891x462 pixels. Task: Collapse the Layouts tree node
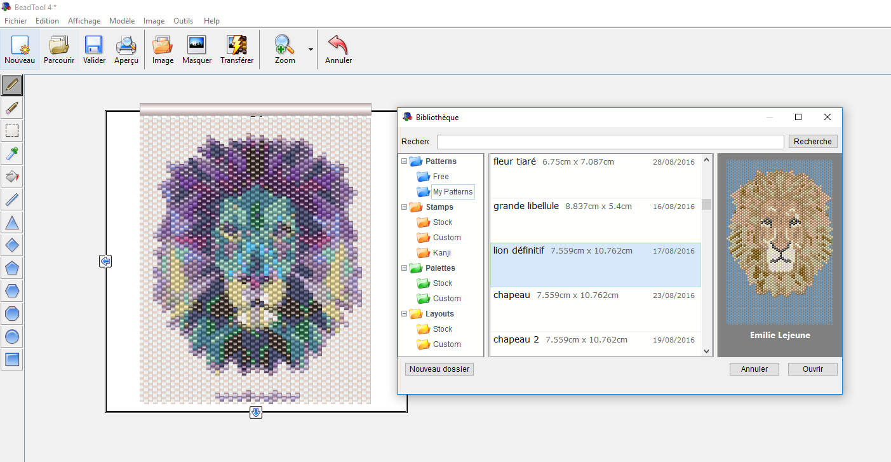tap(405, 314)
